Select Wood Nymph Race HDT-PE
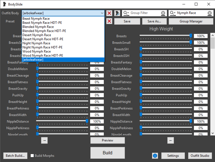This screenshot has height=162, width=215. [63, 56]
